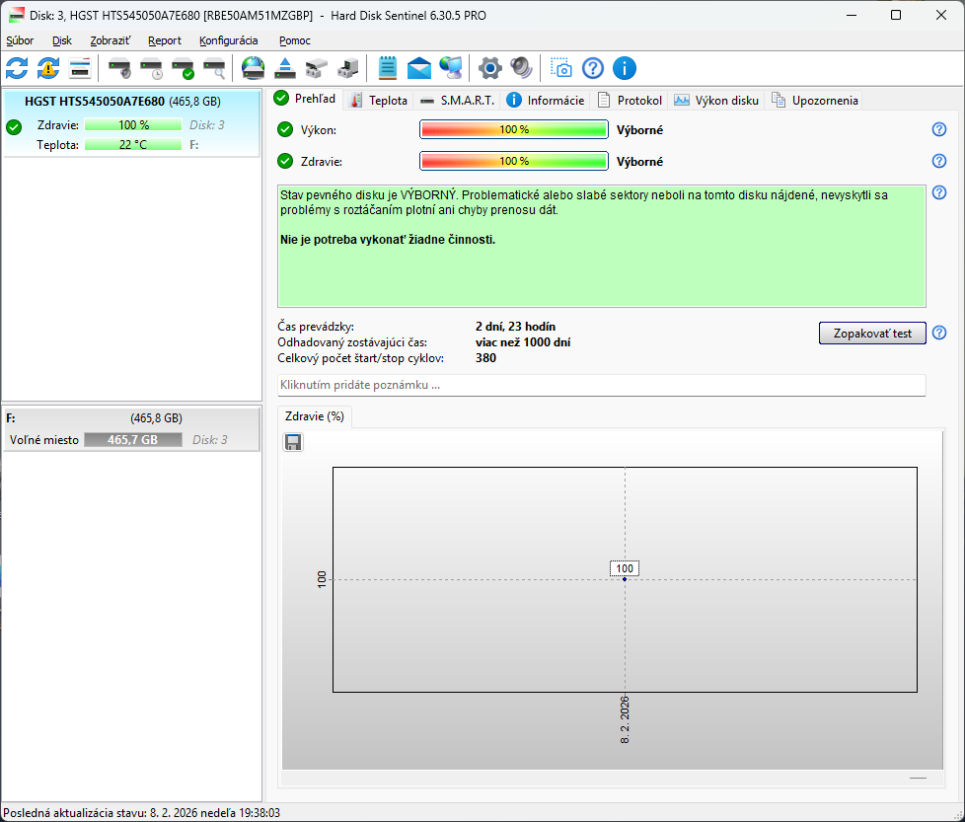Click the '2 dní, 23 hodín' value
This screenshot has height=822, width=965.
[x=515, y=326]
